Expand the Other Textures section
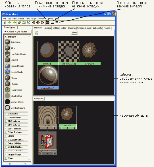Screen dimensions: 154x167 [x=6, y=132]
